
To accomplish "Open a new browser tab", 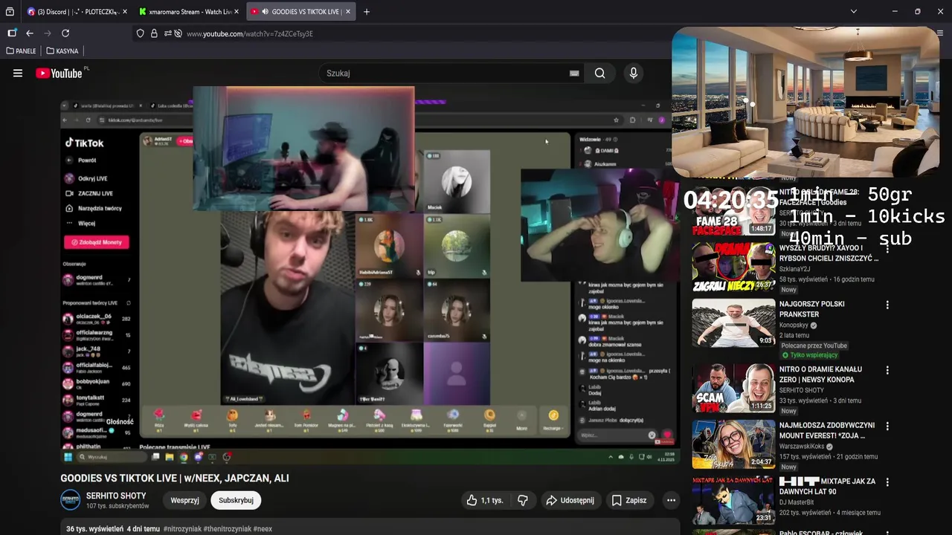I will pyautogui.click(x=367, y=12).
